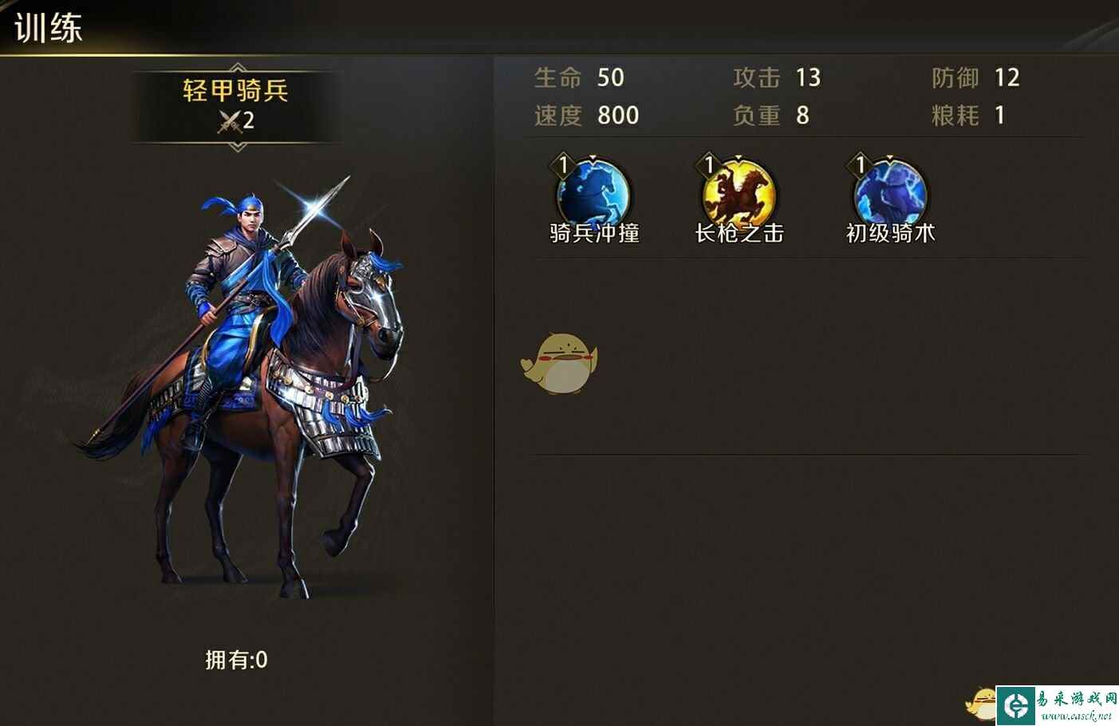
Task: Click the crossed swords tier icon
Action: pos(229,121)
